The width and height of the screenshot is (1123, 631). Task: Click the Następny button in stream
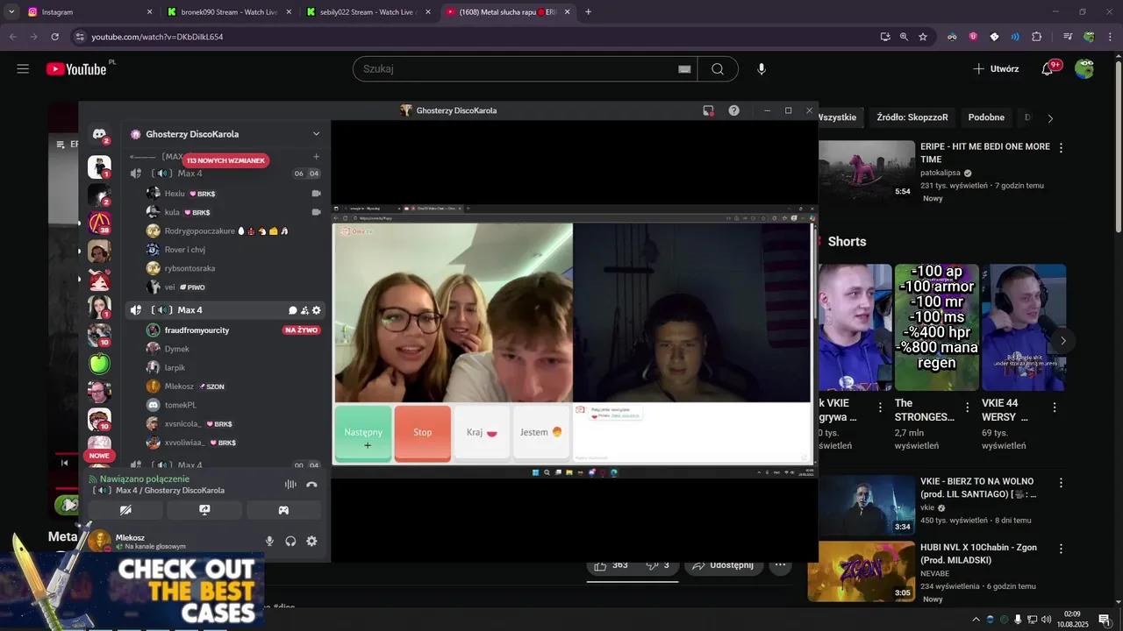(363, 433)
